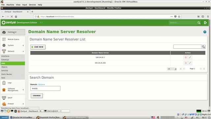Click the Zentyal header search icon
This screenshot has width=211, height=119.
tap(199, 23)
